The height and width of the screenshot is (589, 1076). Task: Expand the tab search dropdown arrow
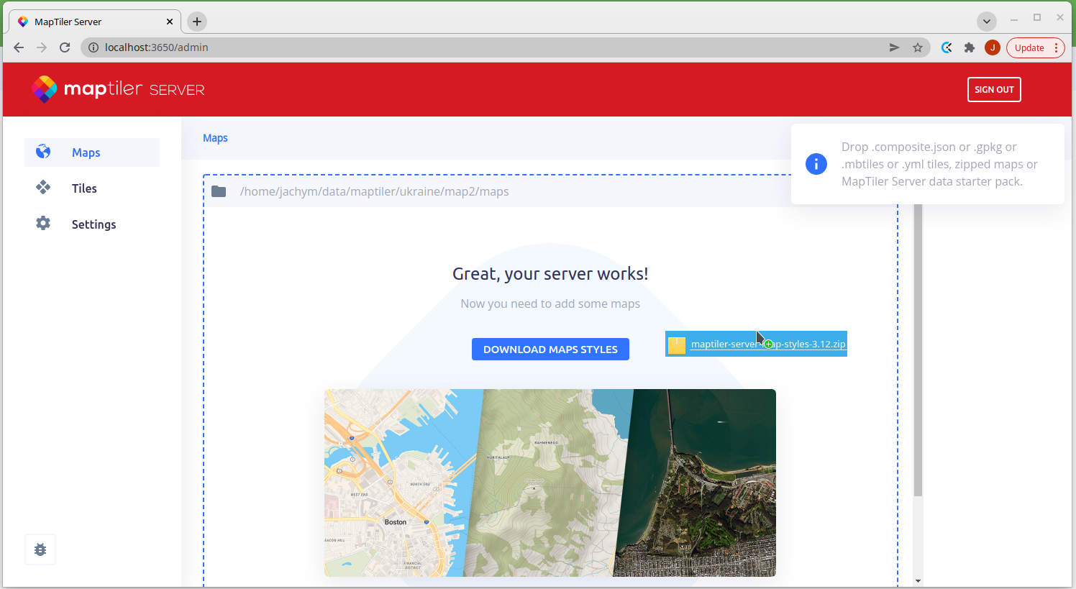click(987, 21)
